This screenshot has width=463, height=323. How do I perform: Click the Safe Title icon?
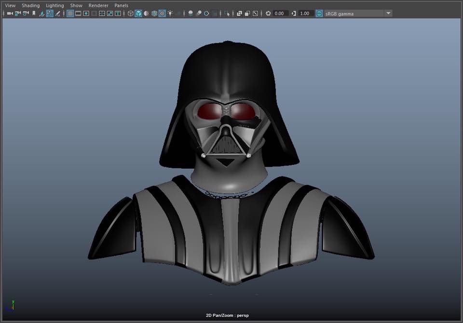tap(118, 13)
